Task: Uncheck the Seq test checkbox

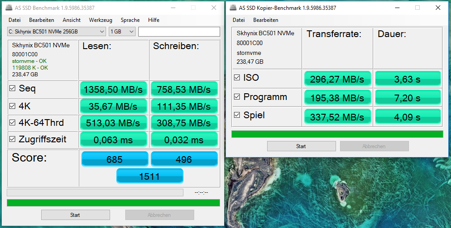Action: 13,89
